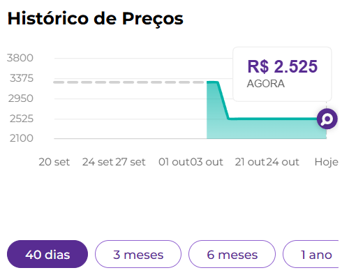The height and width of the screenshot is (275, 342).
Task: Click the 24 out date label
Action: (283, 162)
